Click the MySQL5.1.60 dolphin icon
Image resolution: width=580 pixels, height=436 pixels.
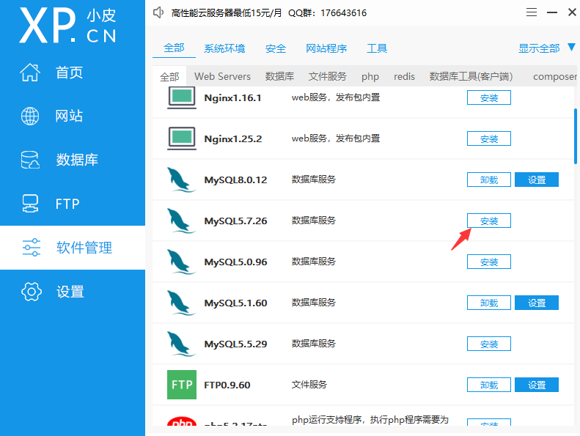(181, 303)
